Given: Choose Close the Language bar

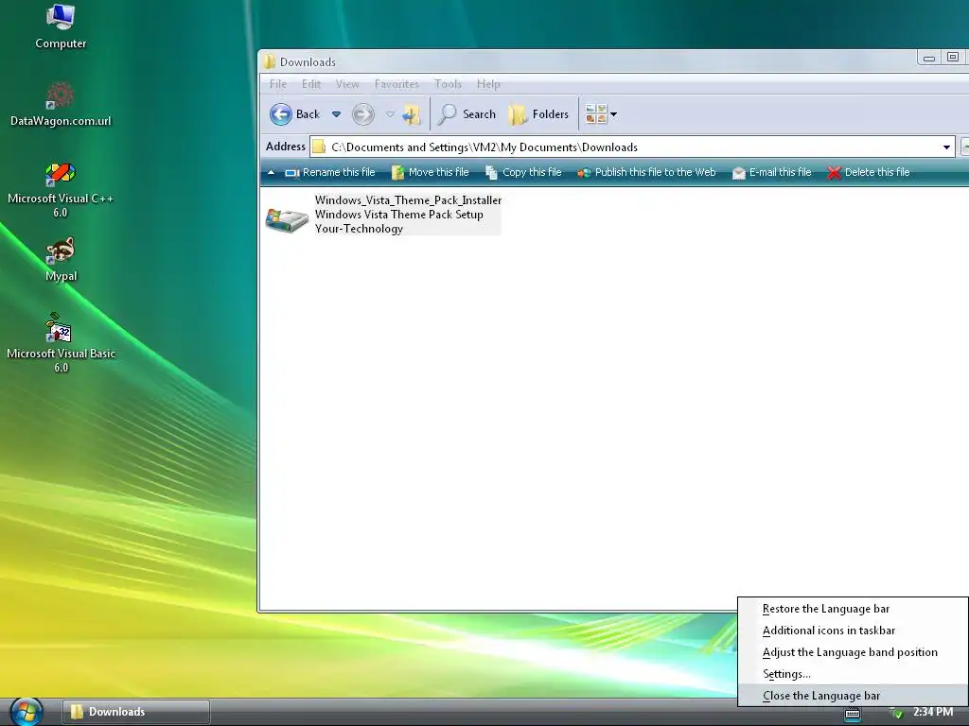Looking at the screenshot, I should 853,695.
